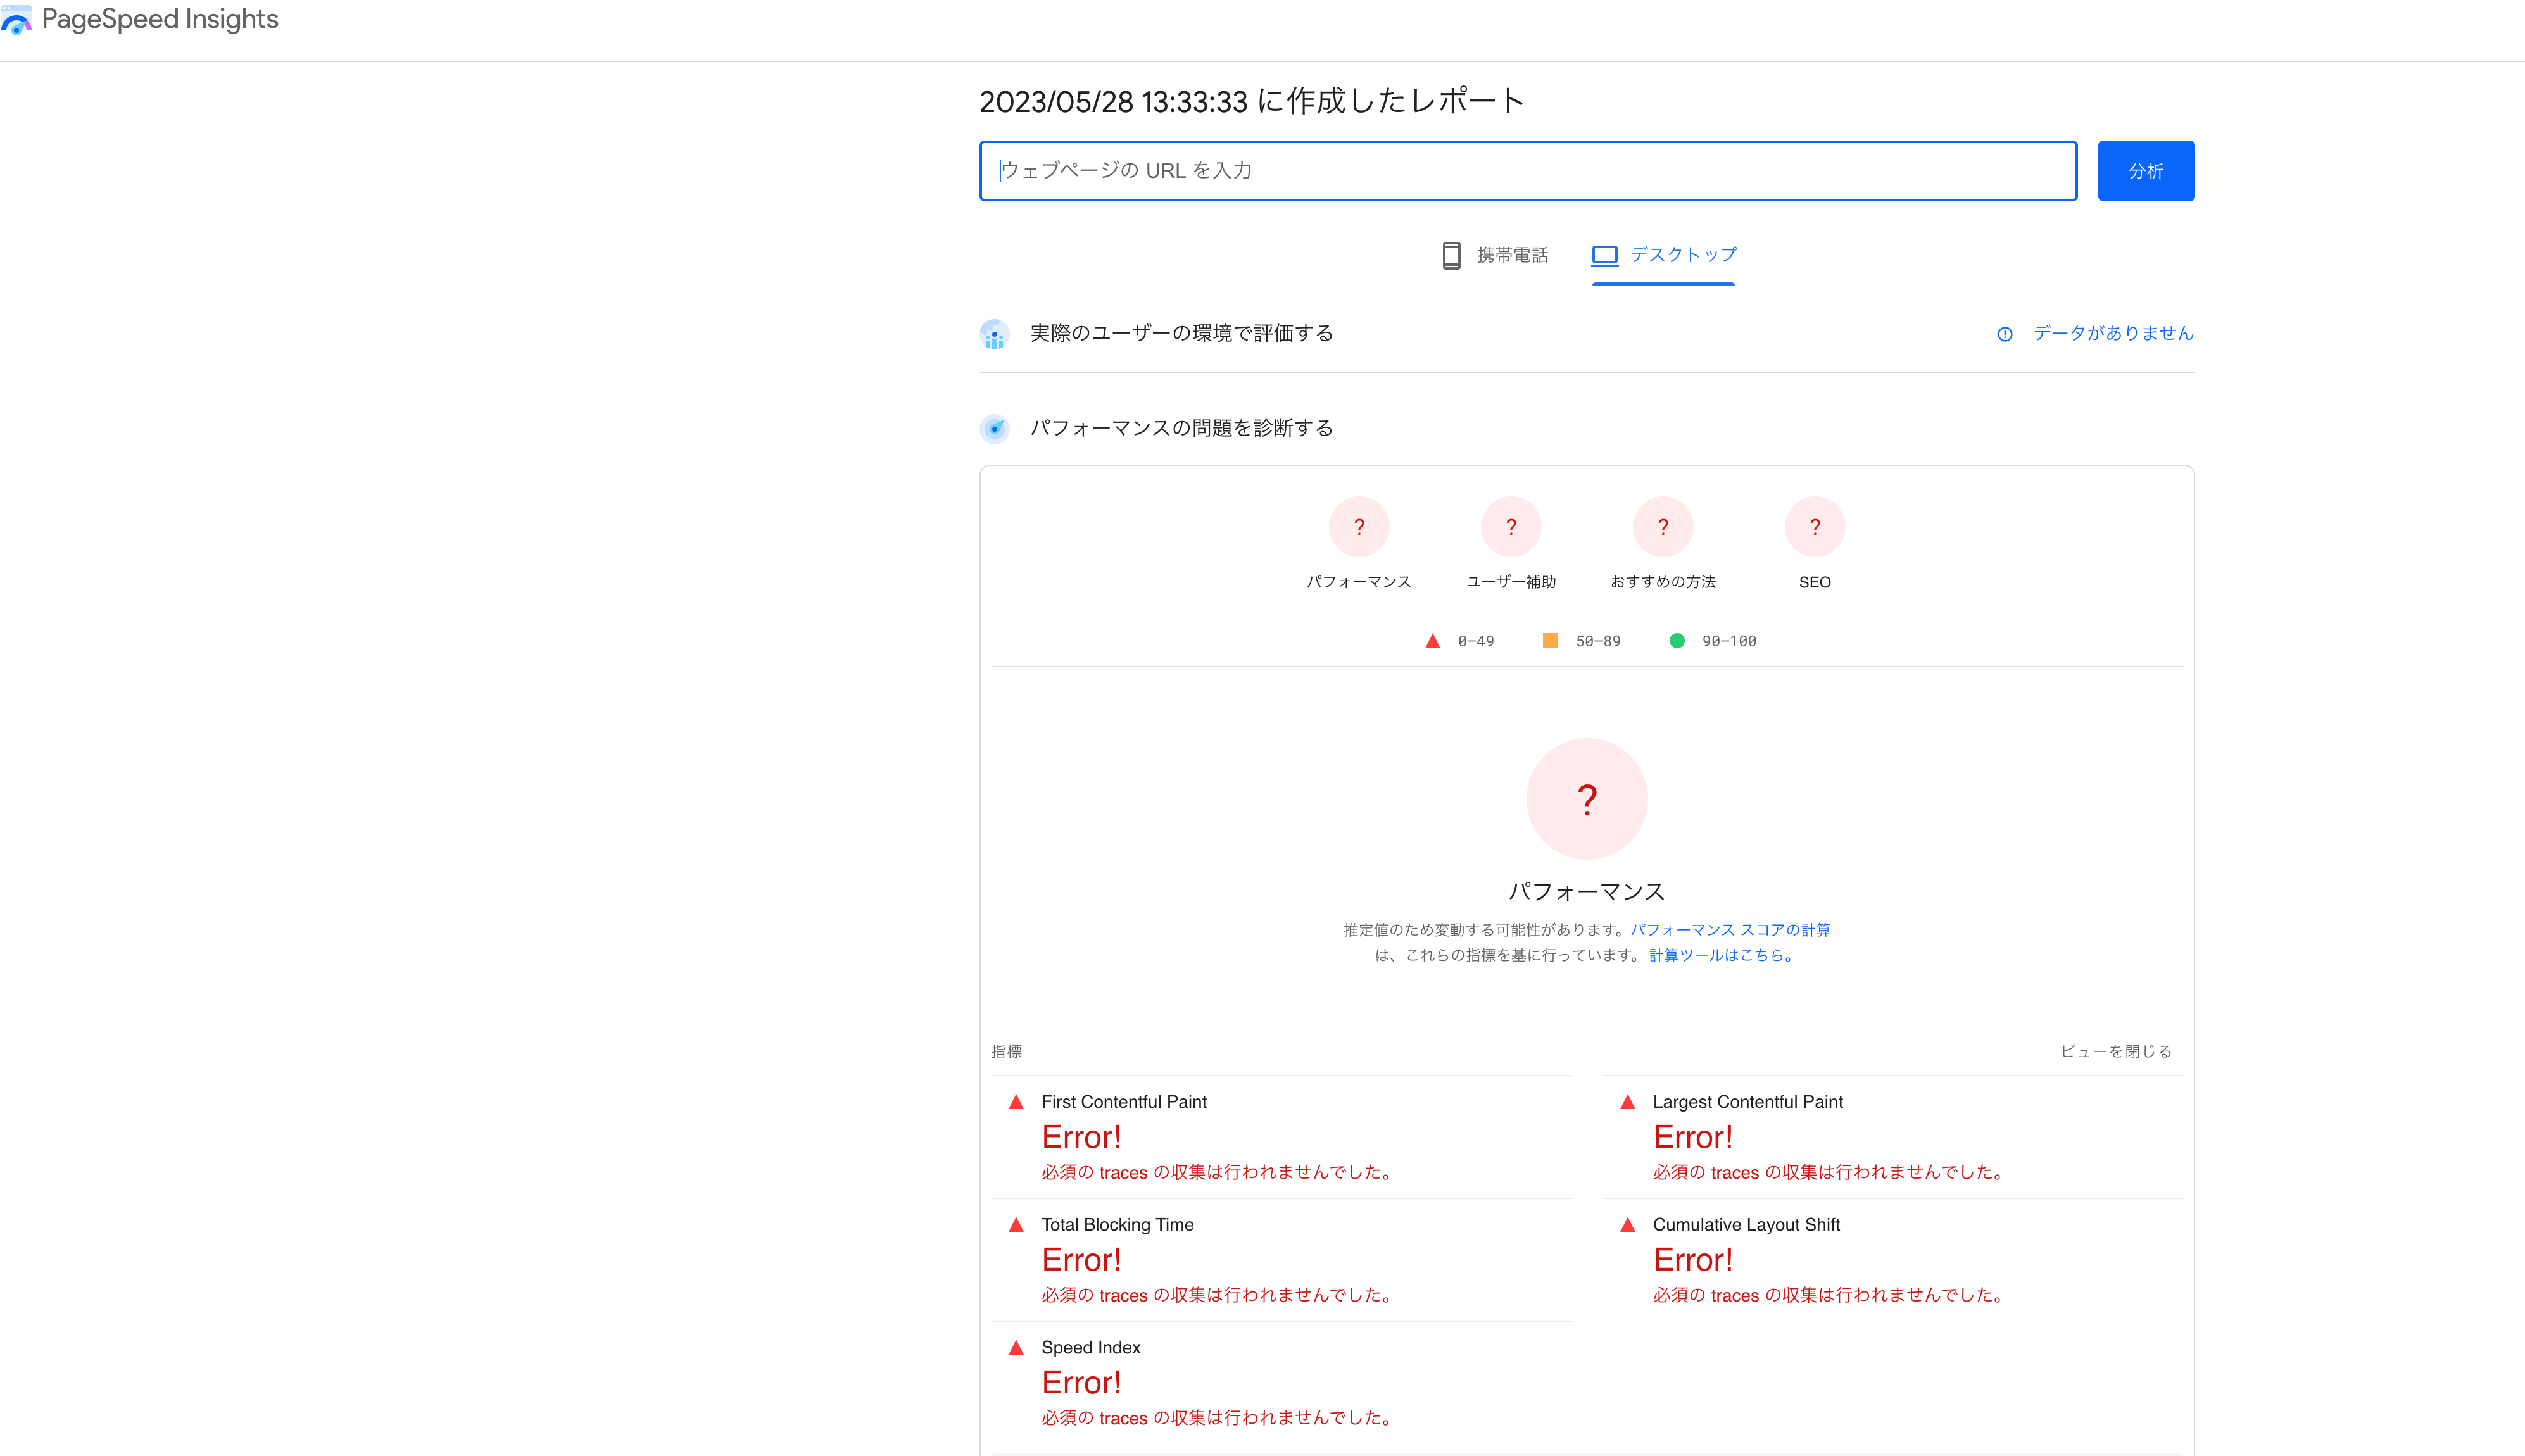Image resolution: width=2525 pixels, height=1456 pixels.
Task: Click the Cumulative Layout Shift metric title
Action: [x=1746, y=1225]
